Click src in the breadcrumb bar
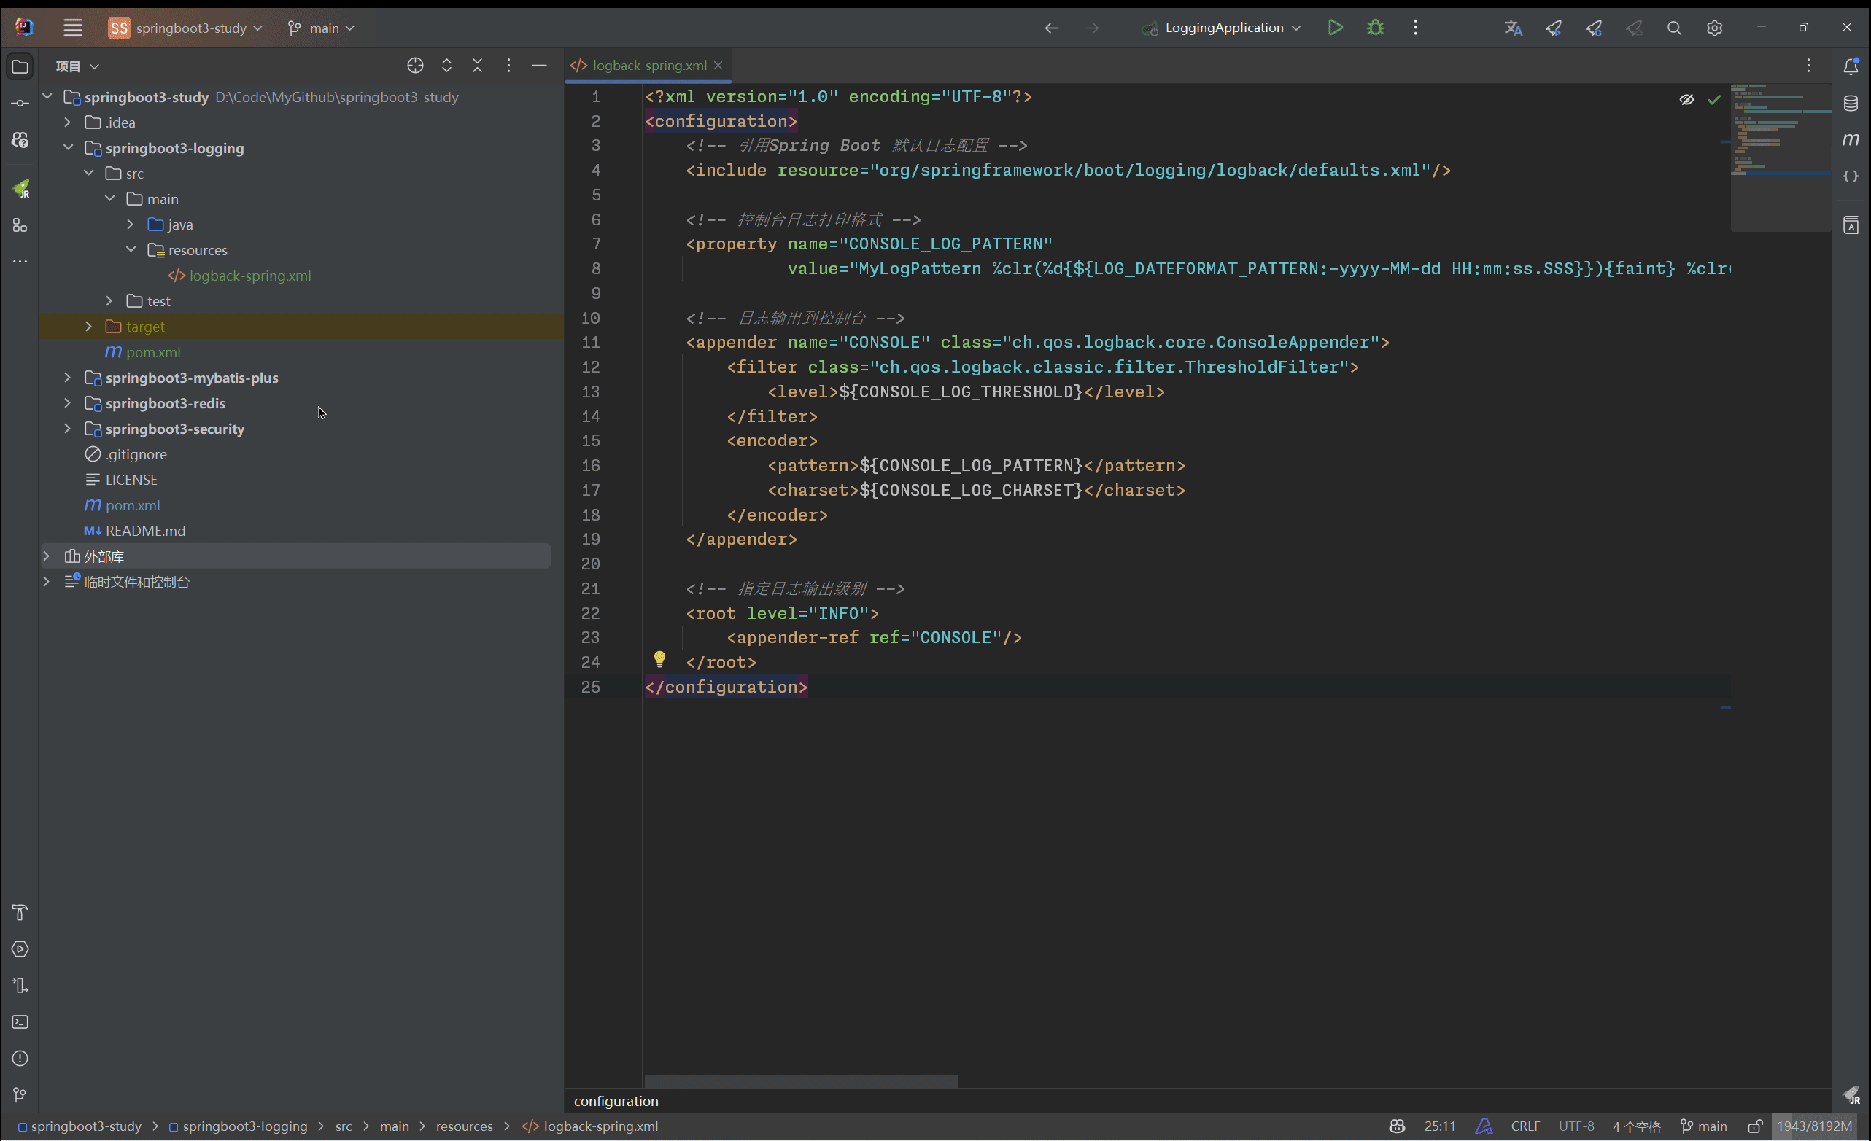 [x=344, y=1126]
